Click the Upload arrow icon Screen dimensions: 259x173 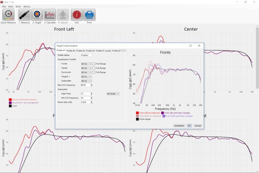coord(63,15)
